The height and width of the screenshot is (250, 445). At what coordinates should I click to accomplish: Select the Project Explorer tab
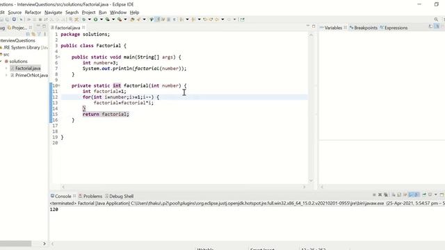click(x=19, y=28)
